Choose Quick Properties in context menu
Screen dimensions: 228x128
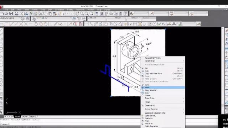click(163, 126)
